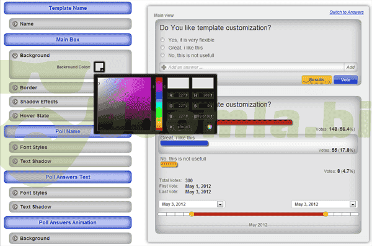Expand the Name section arrow icon

coord(15,24)
